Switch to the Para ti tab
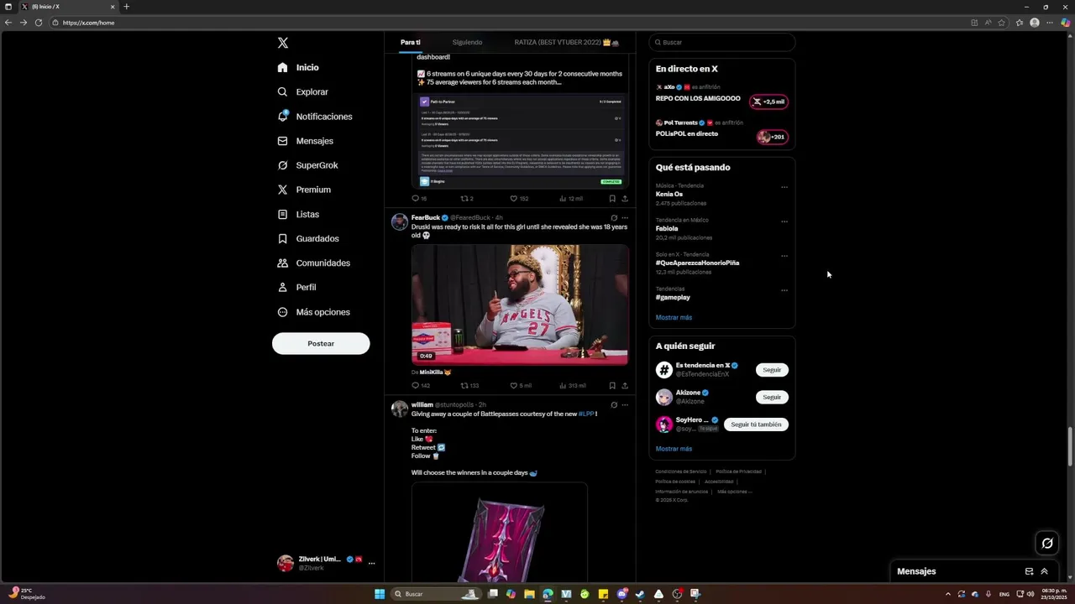Viewport: 1075px width, 604px height. 410,42
